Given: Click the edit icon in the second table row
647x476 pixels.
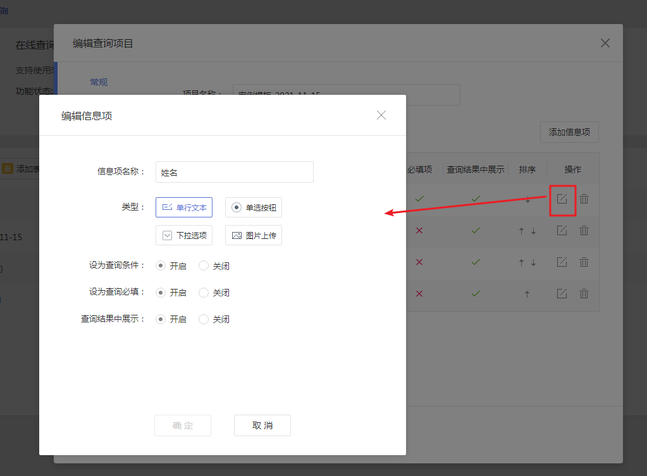Looking at the screenshot, I should coord(562,230).
